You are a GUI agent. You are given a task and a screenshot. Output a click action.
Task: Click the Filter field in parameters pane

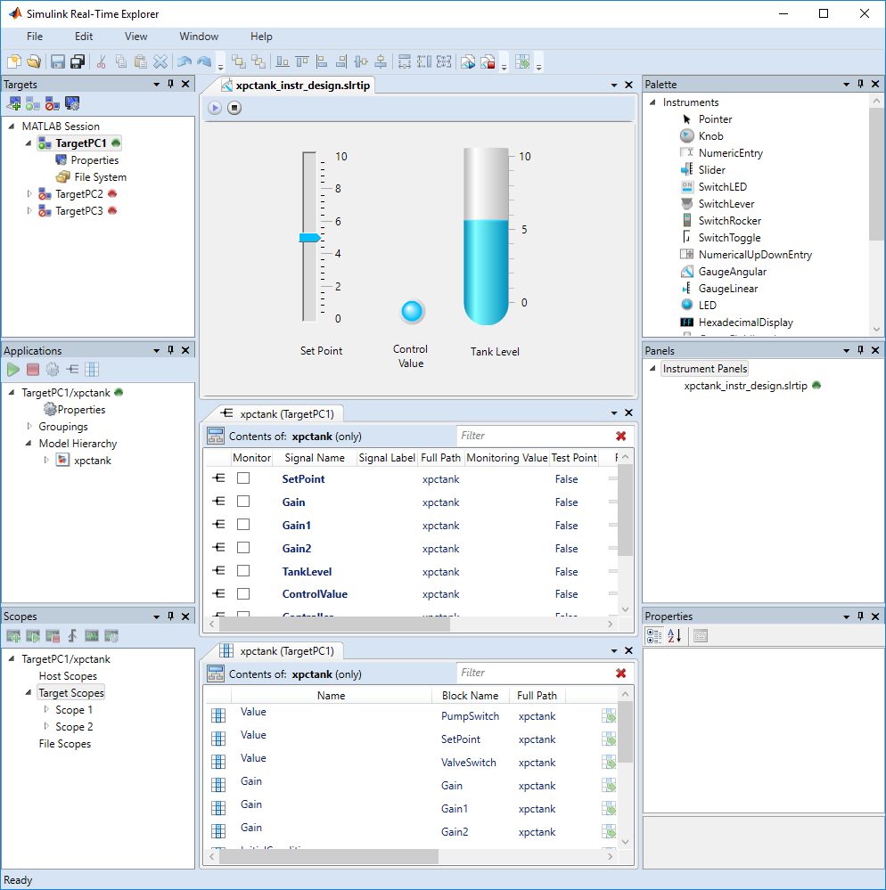tap(534, 673)
